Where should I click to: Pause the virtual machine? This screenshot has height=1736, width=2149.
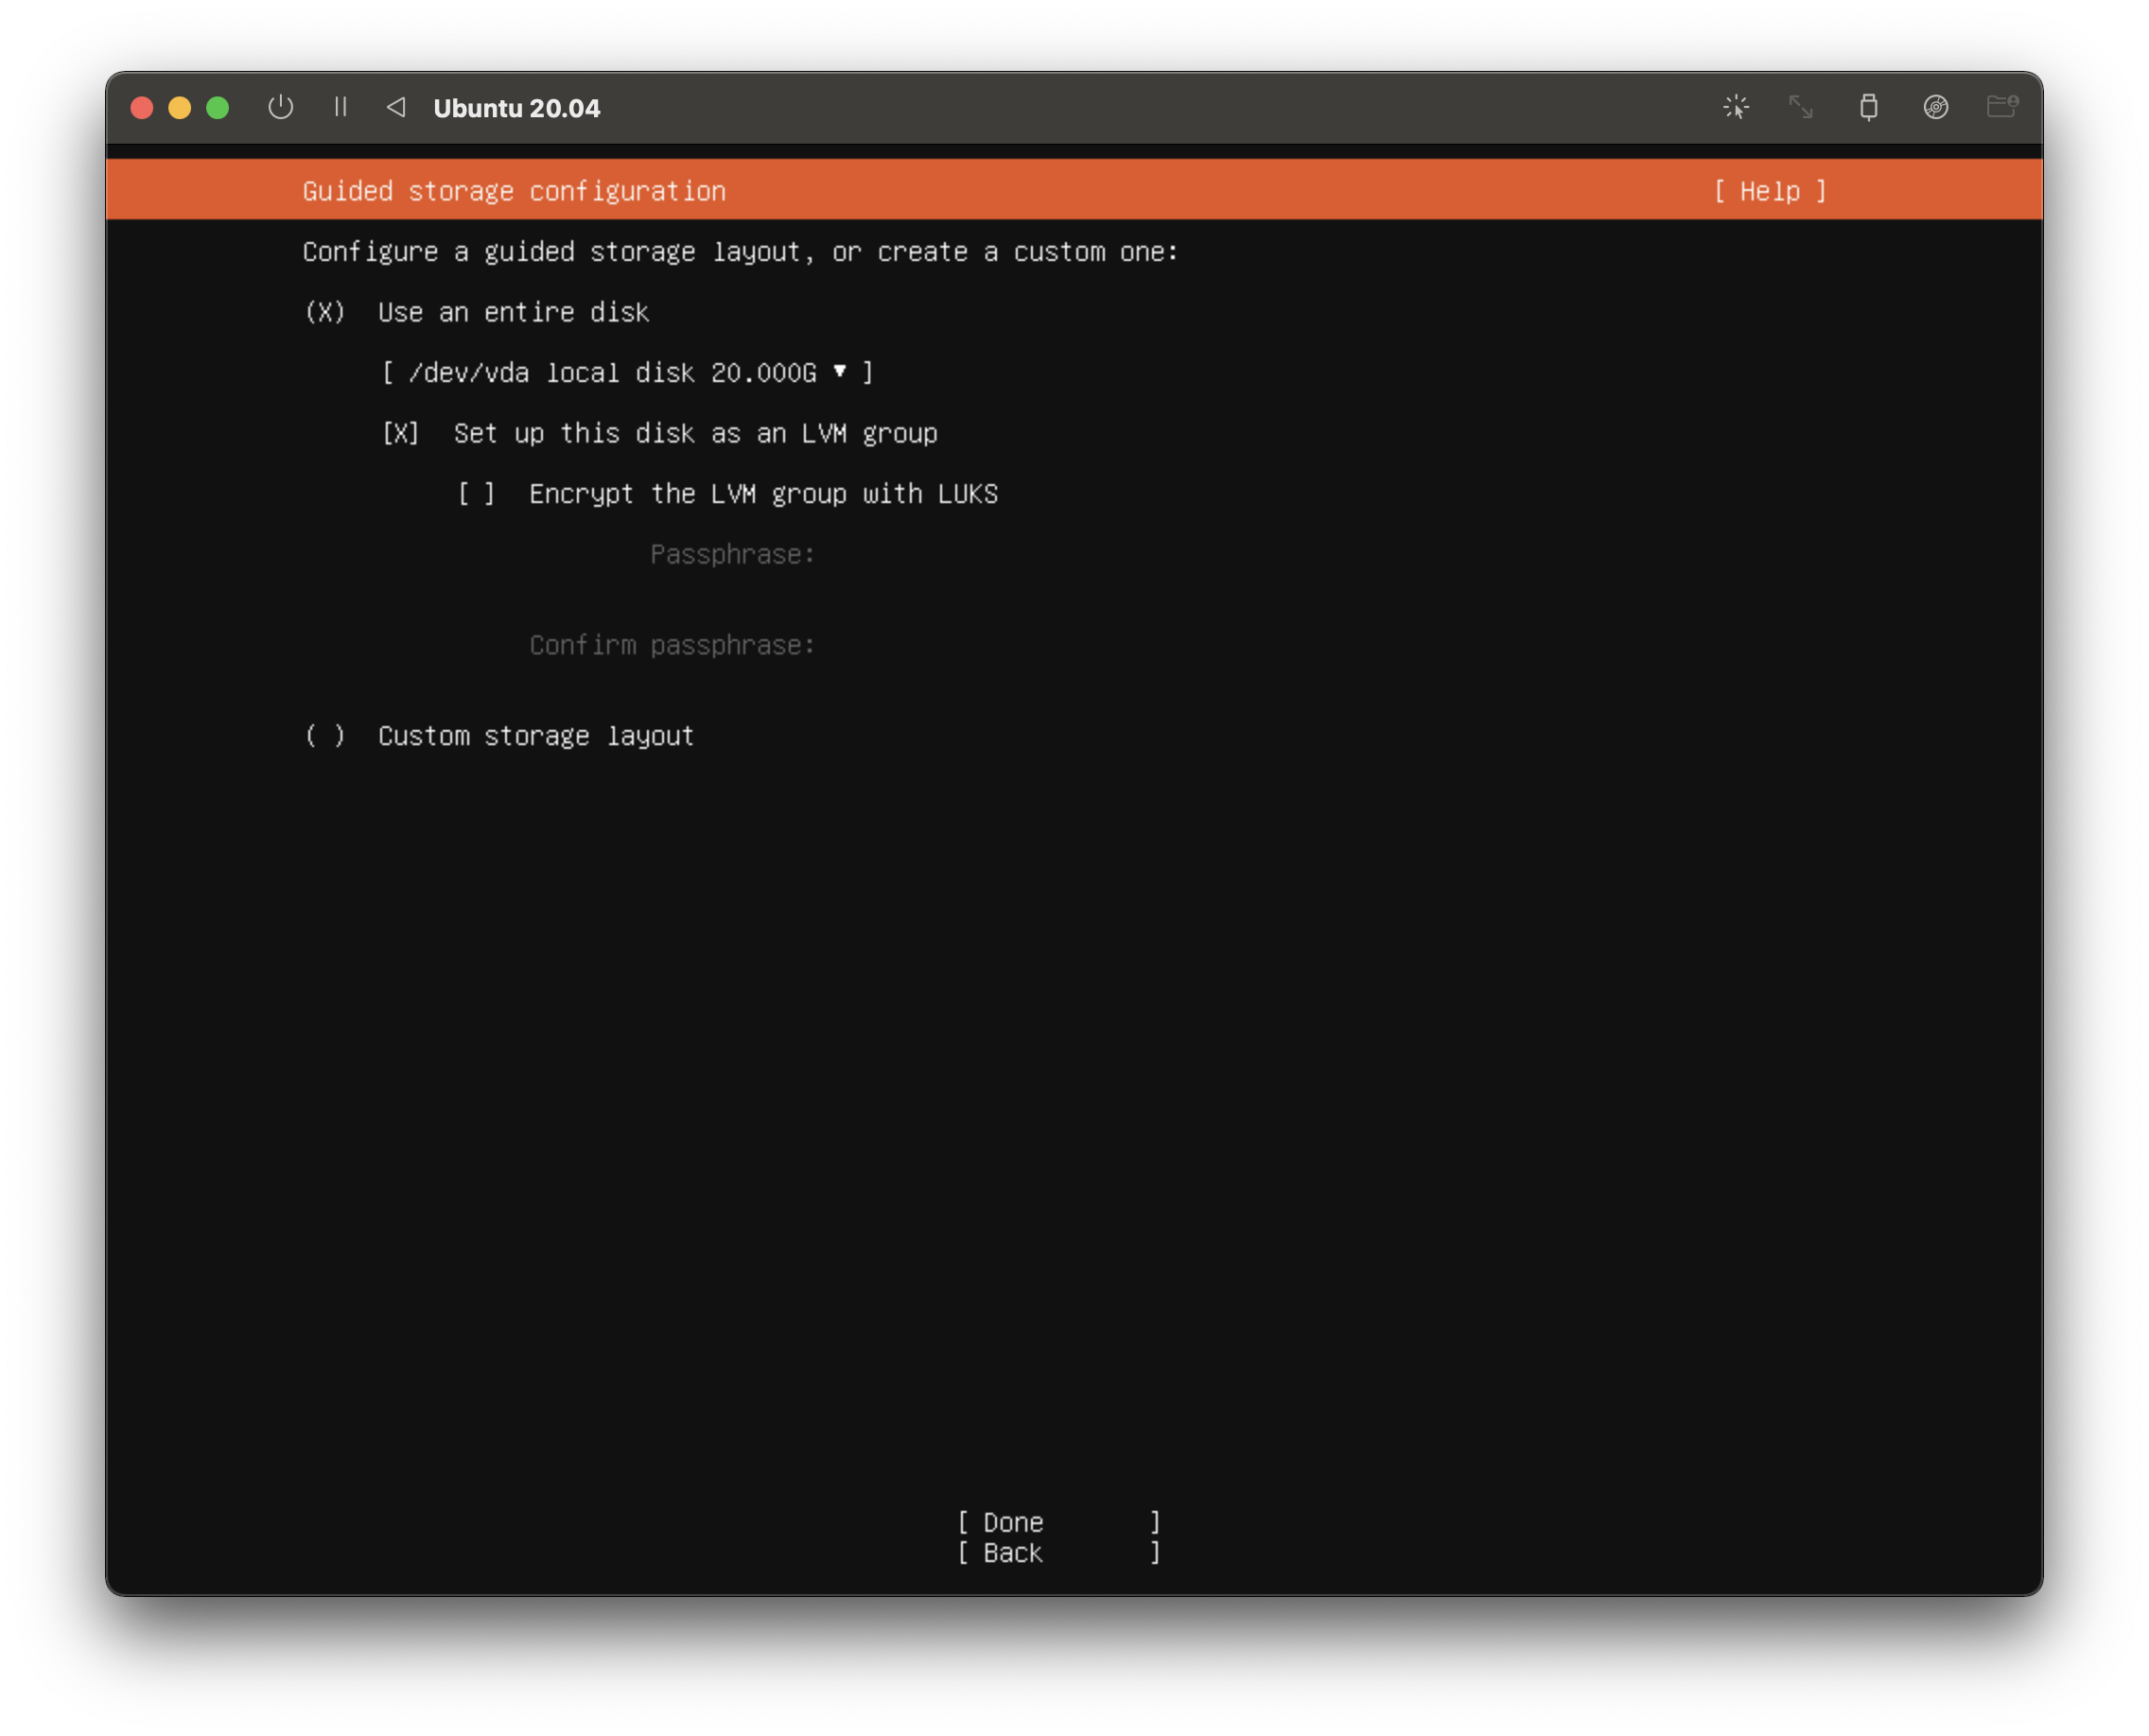(341, 107)
